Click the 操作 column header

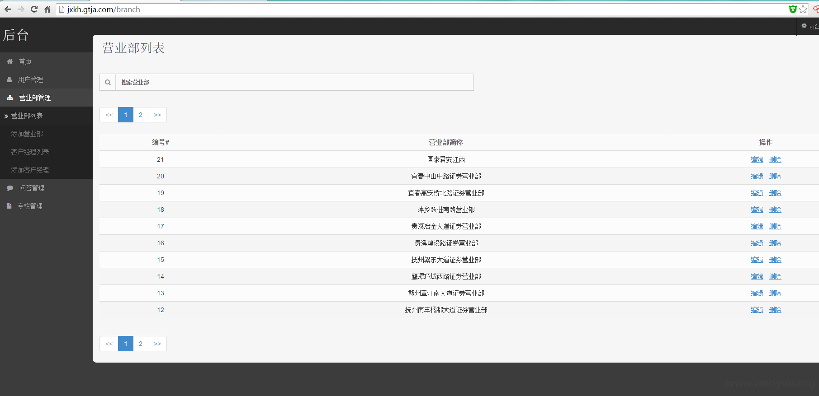tap(766, 142)
